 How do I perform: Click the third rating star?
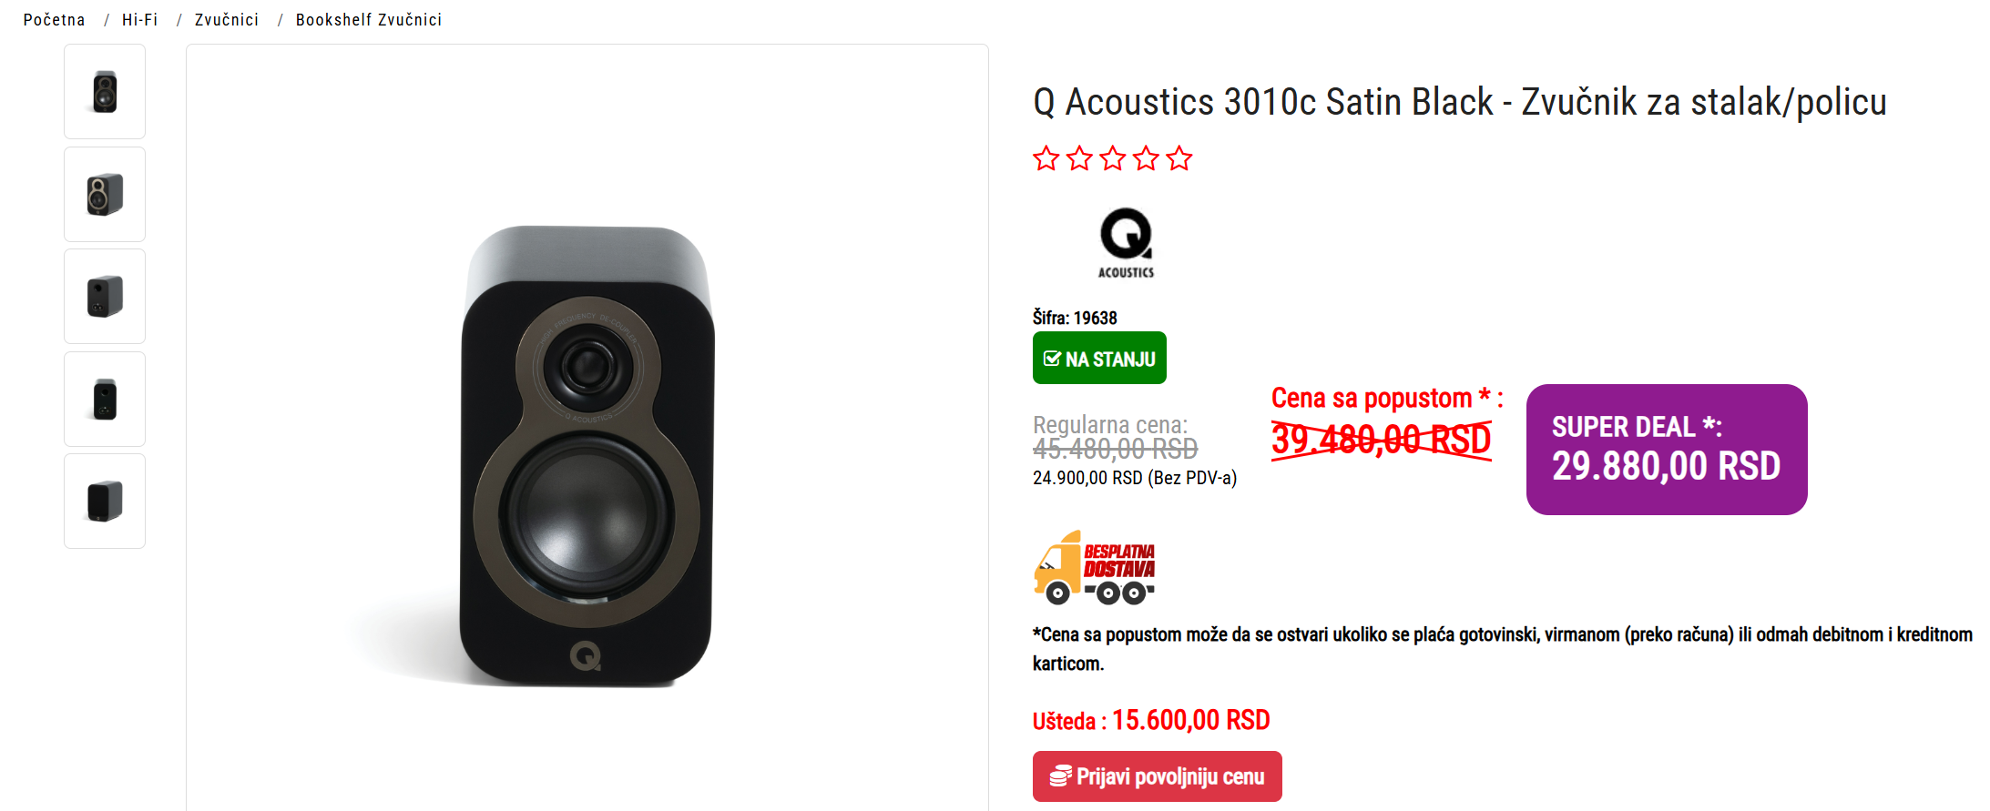pyautogui.click(x=1113, y=159)
